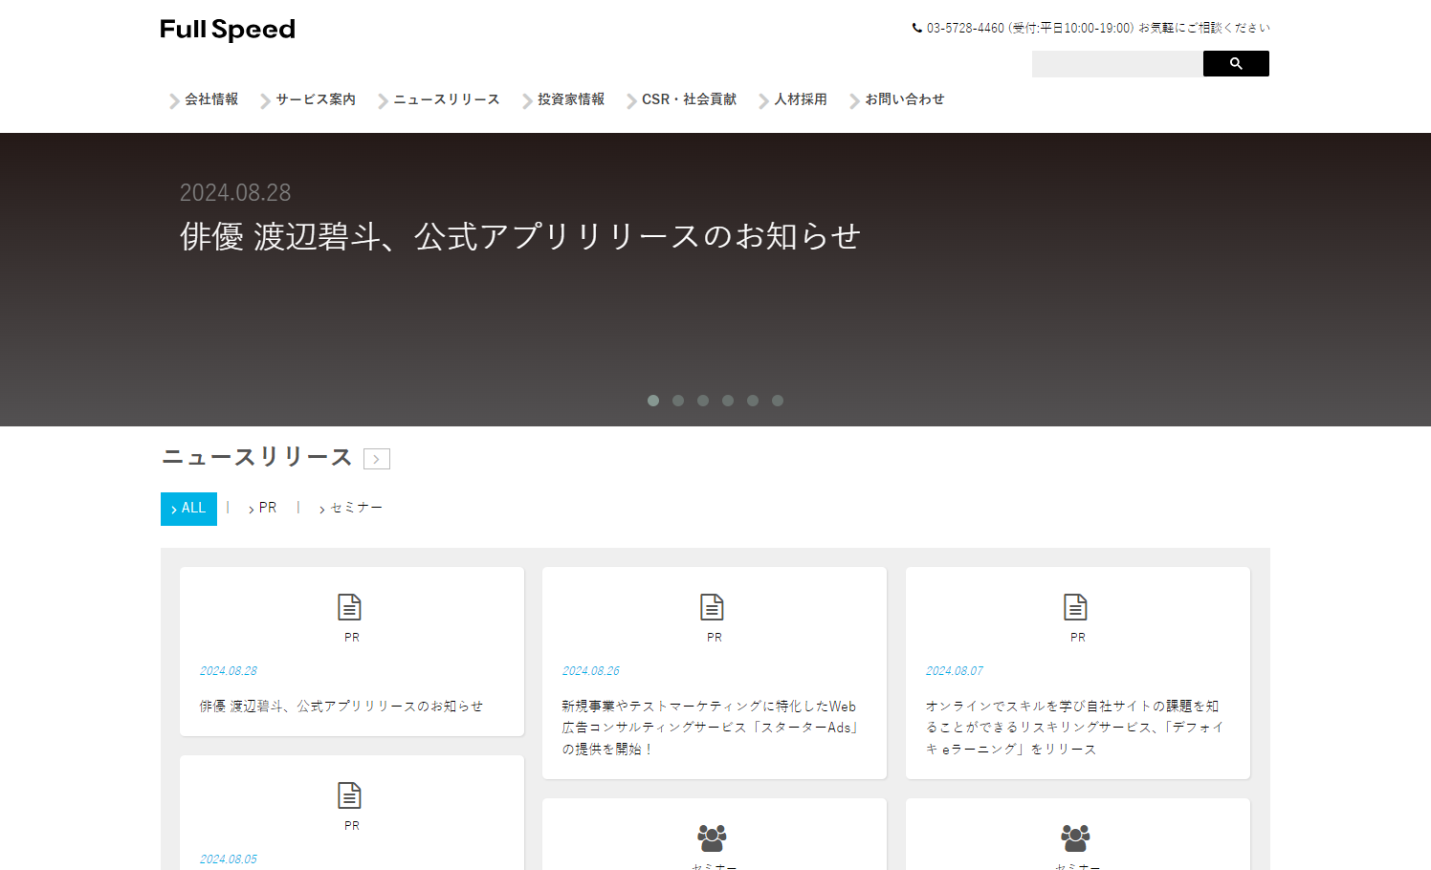
Task: Select the first carousel dot
Action: click(653, 401)
